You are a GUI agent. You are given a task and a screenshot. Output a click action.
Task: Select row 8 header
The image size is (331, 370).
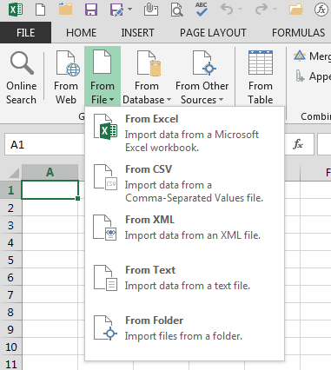tap(10, 312)
